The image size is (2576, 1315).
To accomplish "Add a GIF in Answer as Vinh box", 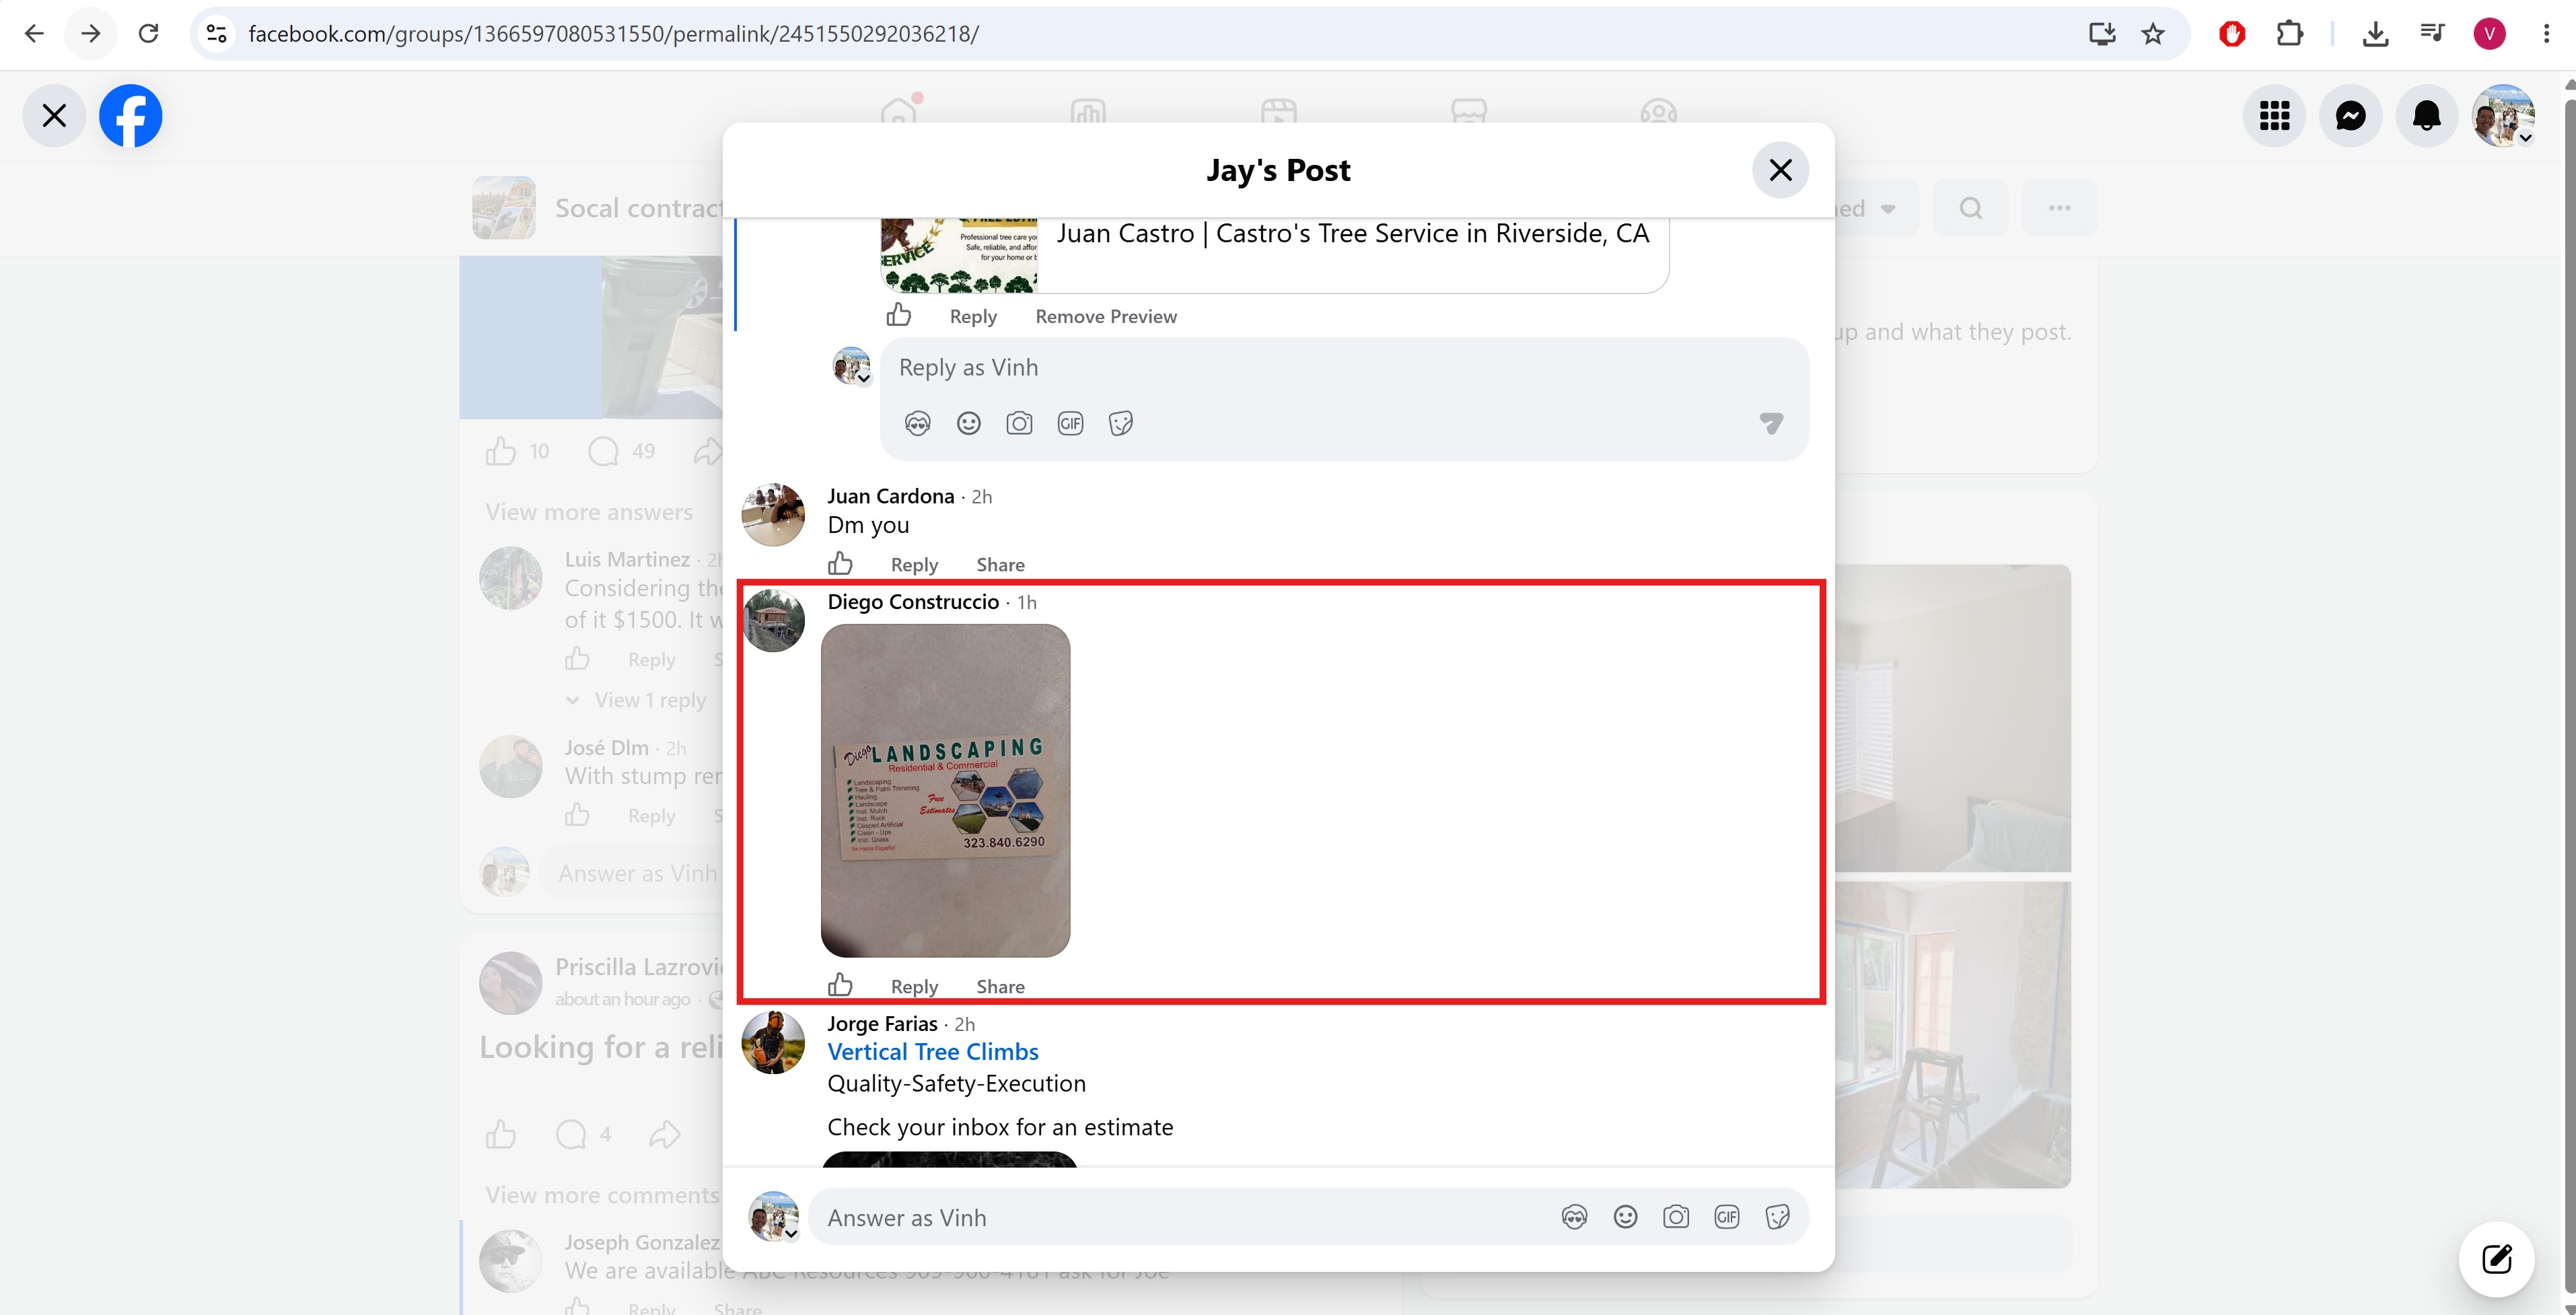I will click(1727, 1217).
